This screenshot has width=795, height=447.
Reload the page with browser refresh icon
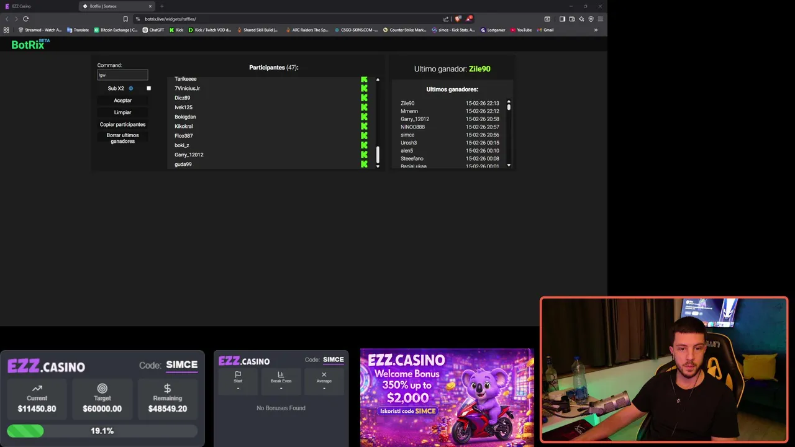pyautogui.click(x=25, y=19)
